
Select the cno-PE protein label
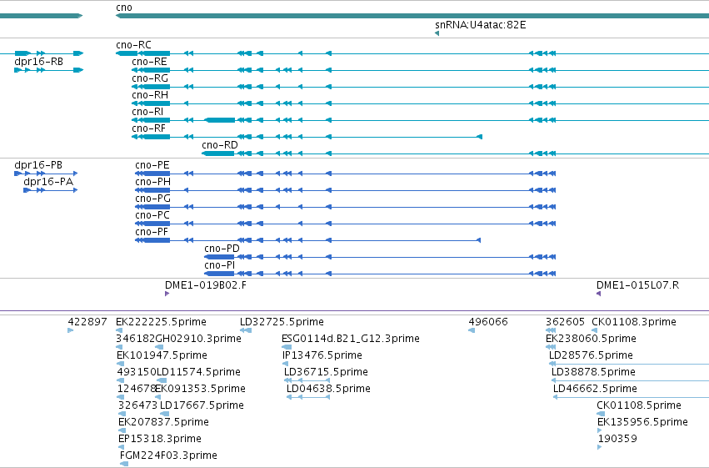coord(152,165)
